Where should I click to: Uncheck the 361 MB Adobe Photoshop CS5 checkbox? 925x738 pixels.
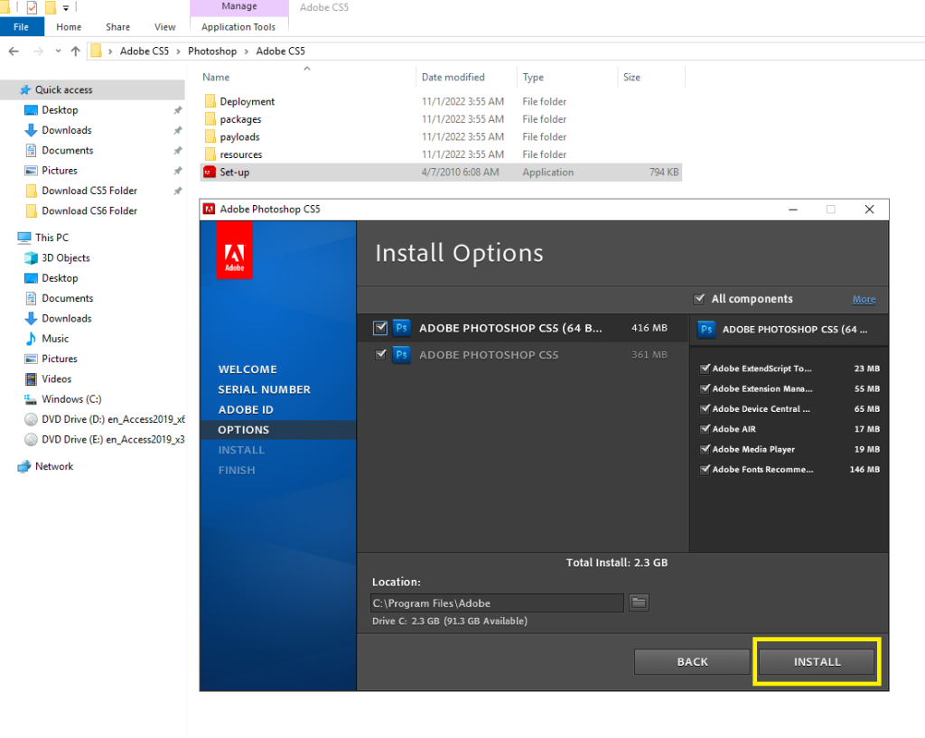coord(380,354)
